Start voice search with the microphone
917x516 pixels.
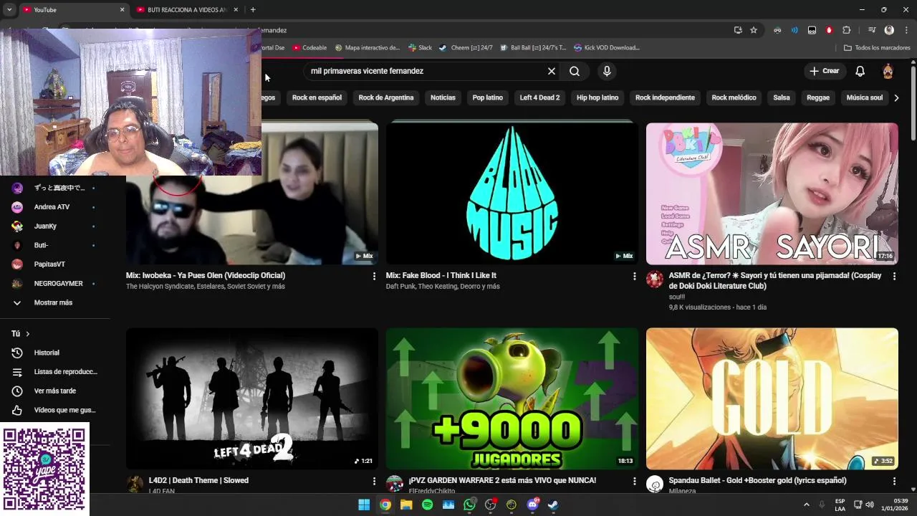pos(607,71)
